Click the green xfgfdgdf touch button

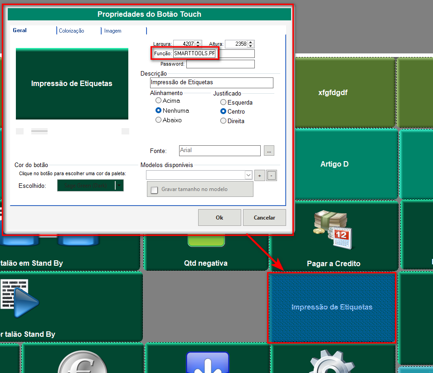333,92
